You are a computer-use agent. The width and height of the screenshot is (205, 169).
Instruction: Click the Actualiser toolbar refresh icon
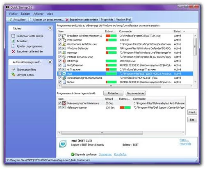[11, 20]
